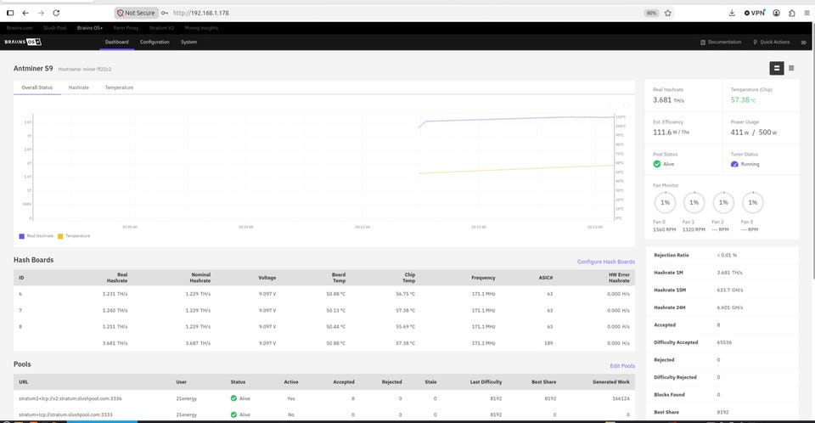Viewport: 815px width, 423px height.
Task: Open the browser hamburger menu
Action: [x=807, y=13]
